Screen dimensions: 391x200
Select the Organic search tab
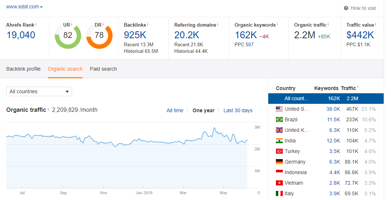pos(65,69)
